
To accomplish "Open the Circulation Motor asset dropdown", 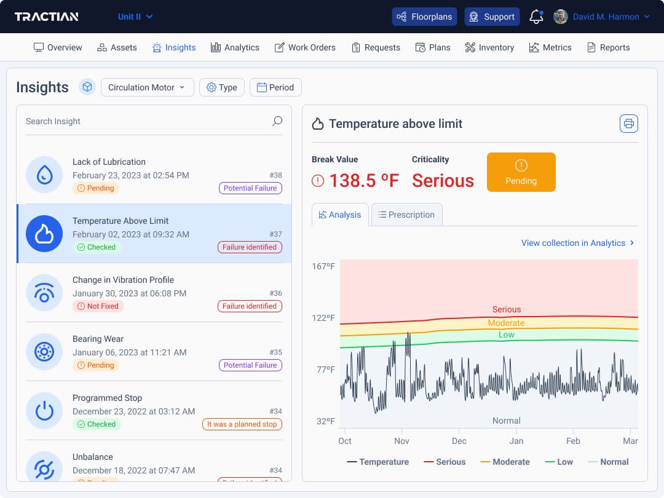I will coord(147,87).
